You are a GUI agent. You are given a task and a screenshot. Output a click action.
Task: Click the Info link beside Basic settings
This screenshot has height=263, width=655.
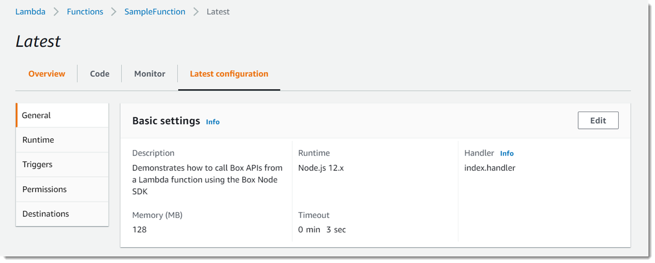pos(213,122)
